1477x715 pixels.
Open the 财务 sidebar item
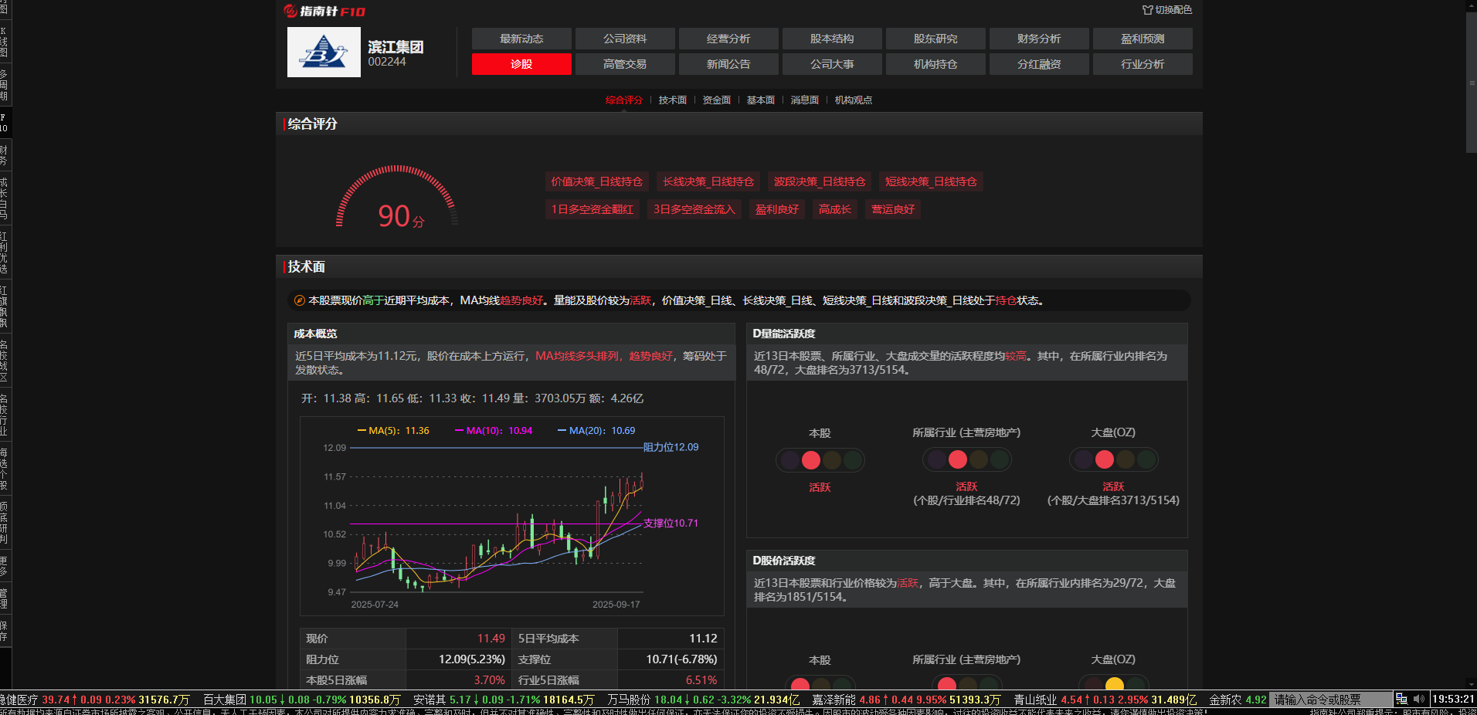point(4,155)
